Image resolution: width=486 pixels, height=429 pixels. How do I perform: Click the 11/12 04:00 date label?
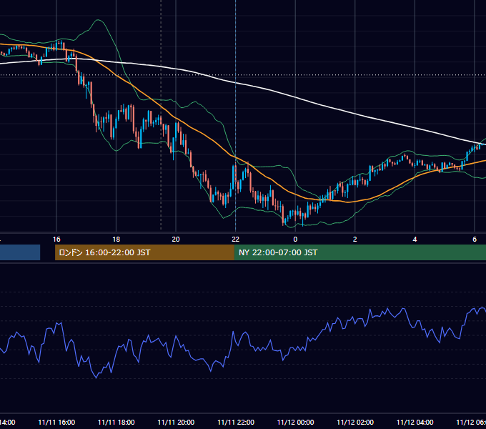click(x=415, y=423)
